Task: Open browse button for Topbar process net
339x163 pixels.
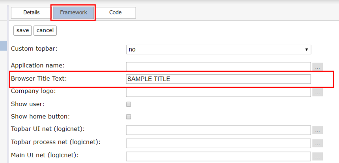Action: [317, 143]
